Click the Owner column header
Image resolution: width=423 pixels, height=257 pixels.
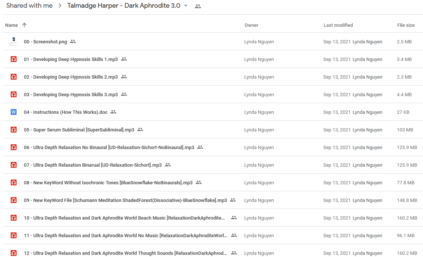click(252, 25)
